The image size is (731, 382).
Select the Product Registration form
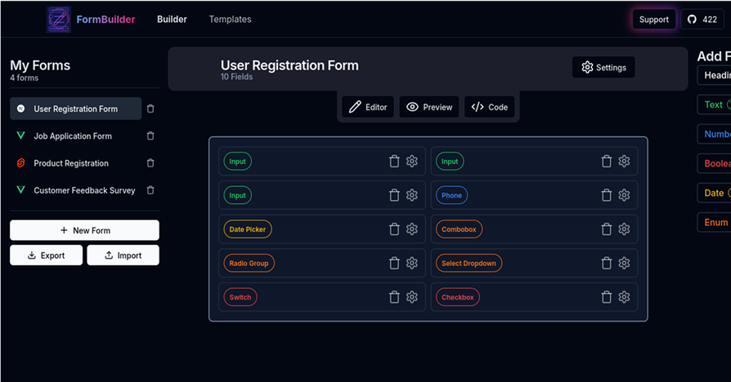71,163
